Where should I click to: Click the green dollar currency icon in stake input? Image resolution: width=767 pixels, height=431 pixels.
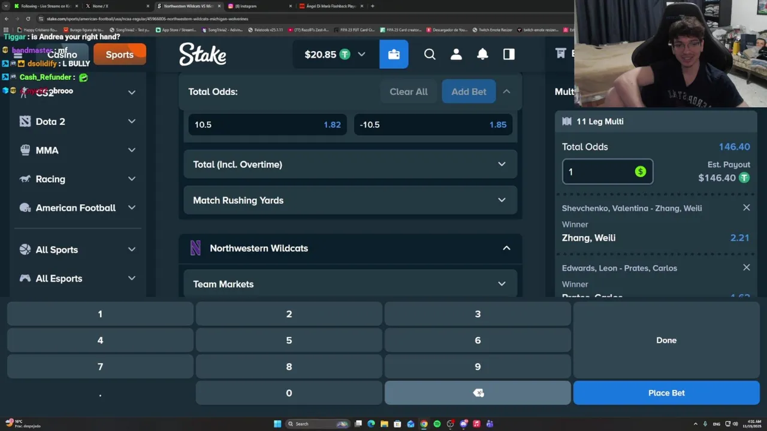coord(641,172)
